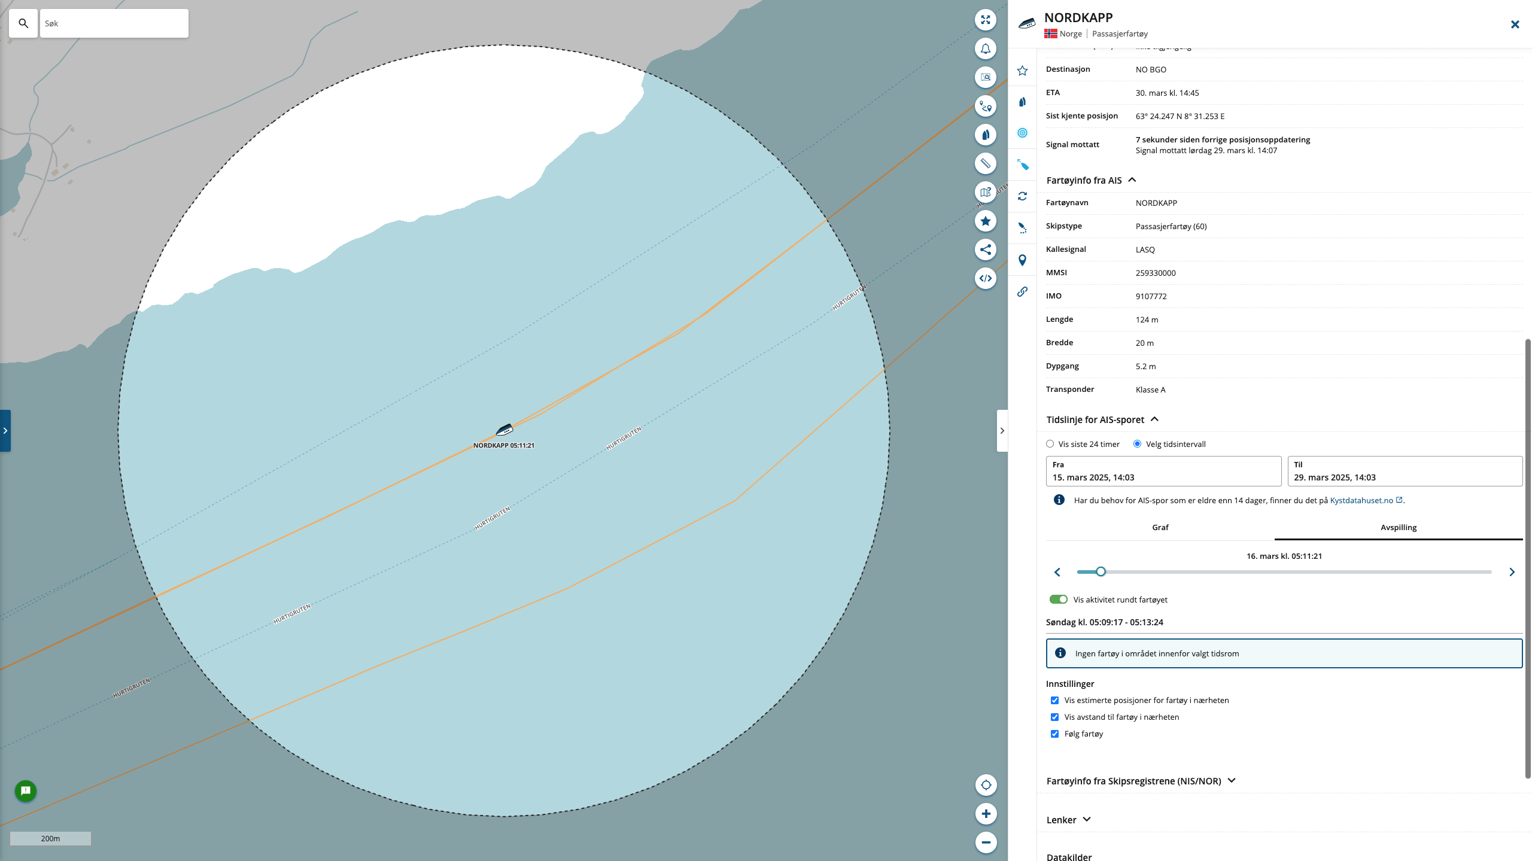Uncheck 'Vis avstand til fartøy i nærheten'
The width and height of the screenshot is (1532, 861).
point(1054,717)
